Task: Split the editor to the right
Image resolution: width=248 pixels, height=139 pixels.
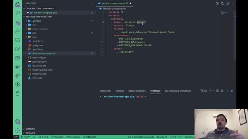Action: [x=227, y=3]
